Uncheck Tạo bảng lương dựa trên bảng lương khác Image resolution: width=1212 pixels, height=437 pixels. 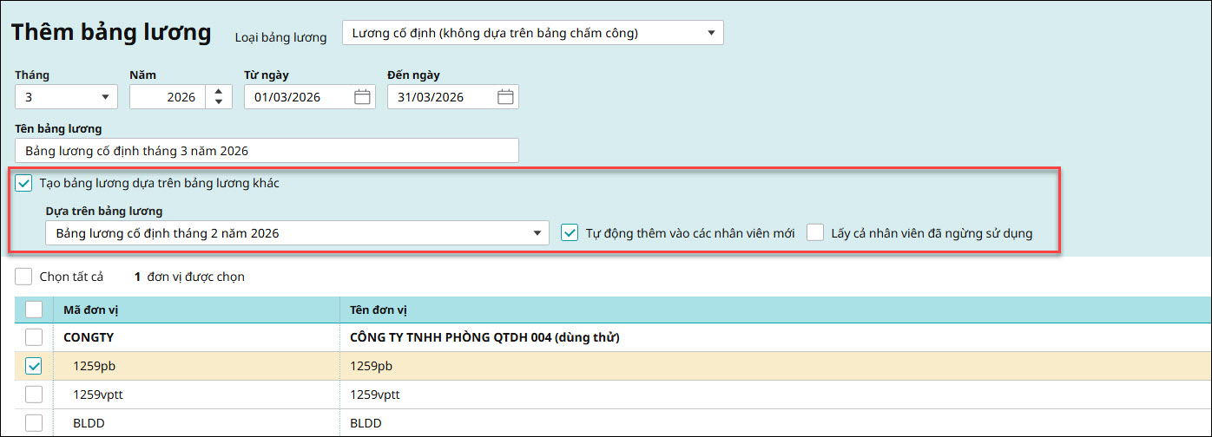click(x=24, y=183)
